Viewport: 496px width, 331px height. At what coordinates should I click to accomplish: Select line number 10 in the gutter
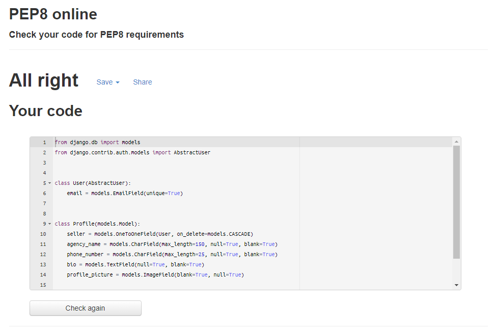pos(42,234)
